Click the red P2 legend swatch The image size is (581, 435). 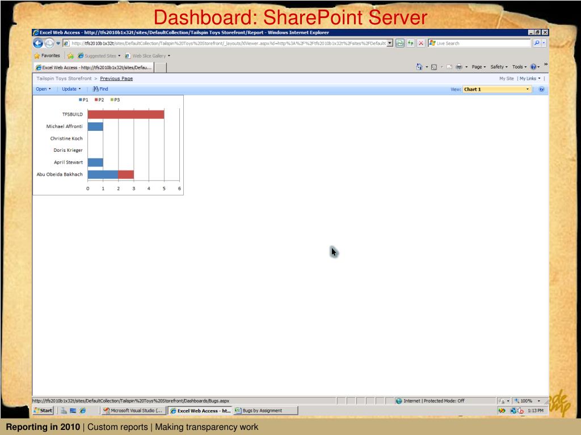click(96, 100)
